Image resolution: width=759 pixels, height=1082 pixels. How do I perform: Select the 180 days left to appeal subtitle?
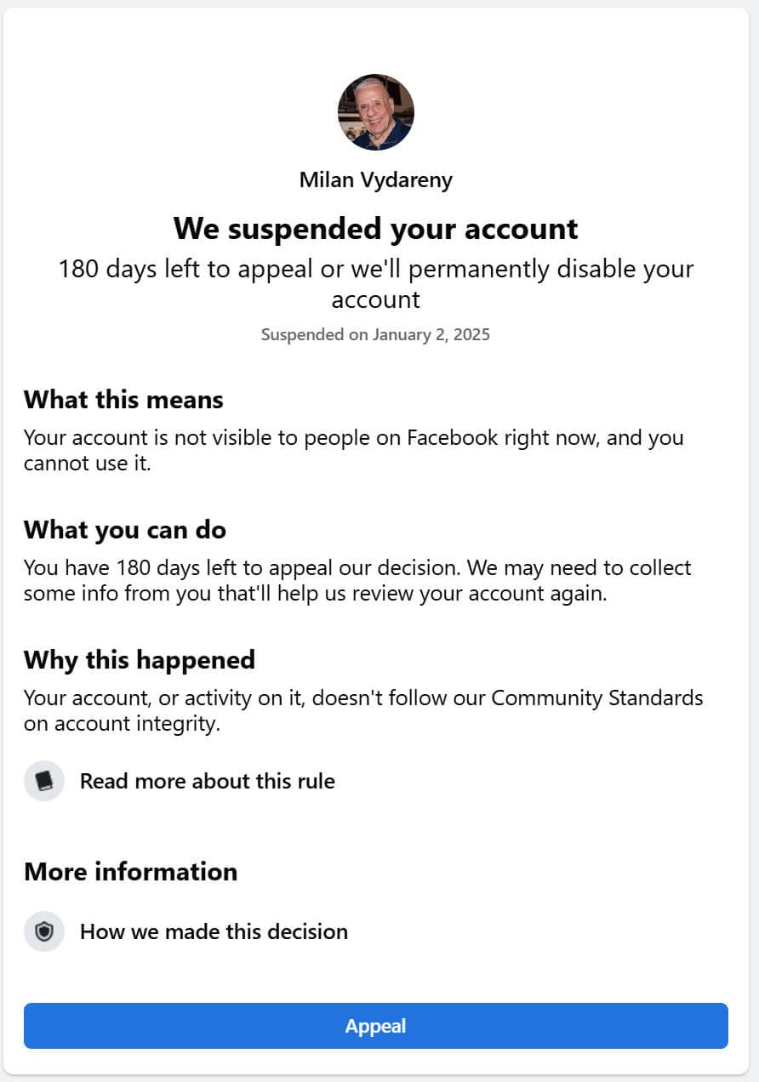coord(376,284)
